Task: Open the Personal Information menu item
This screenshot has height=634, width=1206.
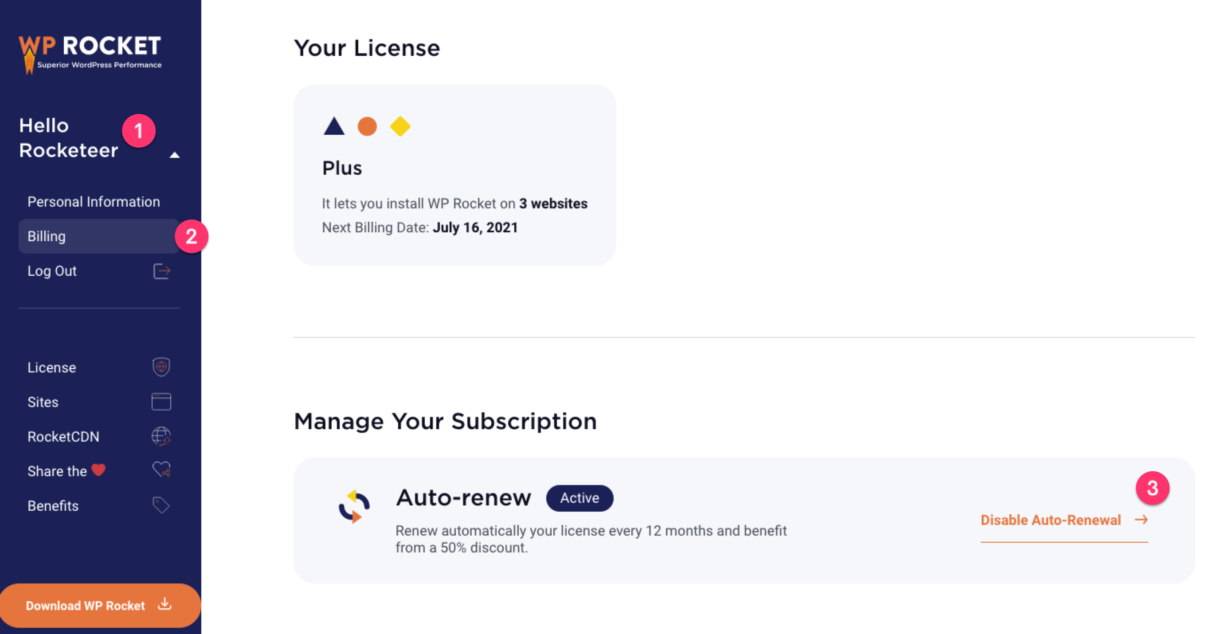Action: (x=93, y=201)
